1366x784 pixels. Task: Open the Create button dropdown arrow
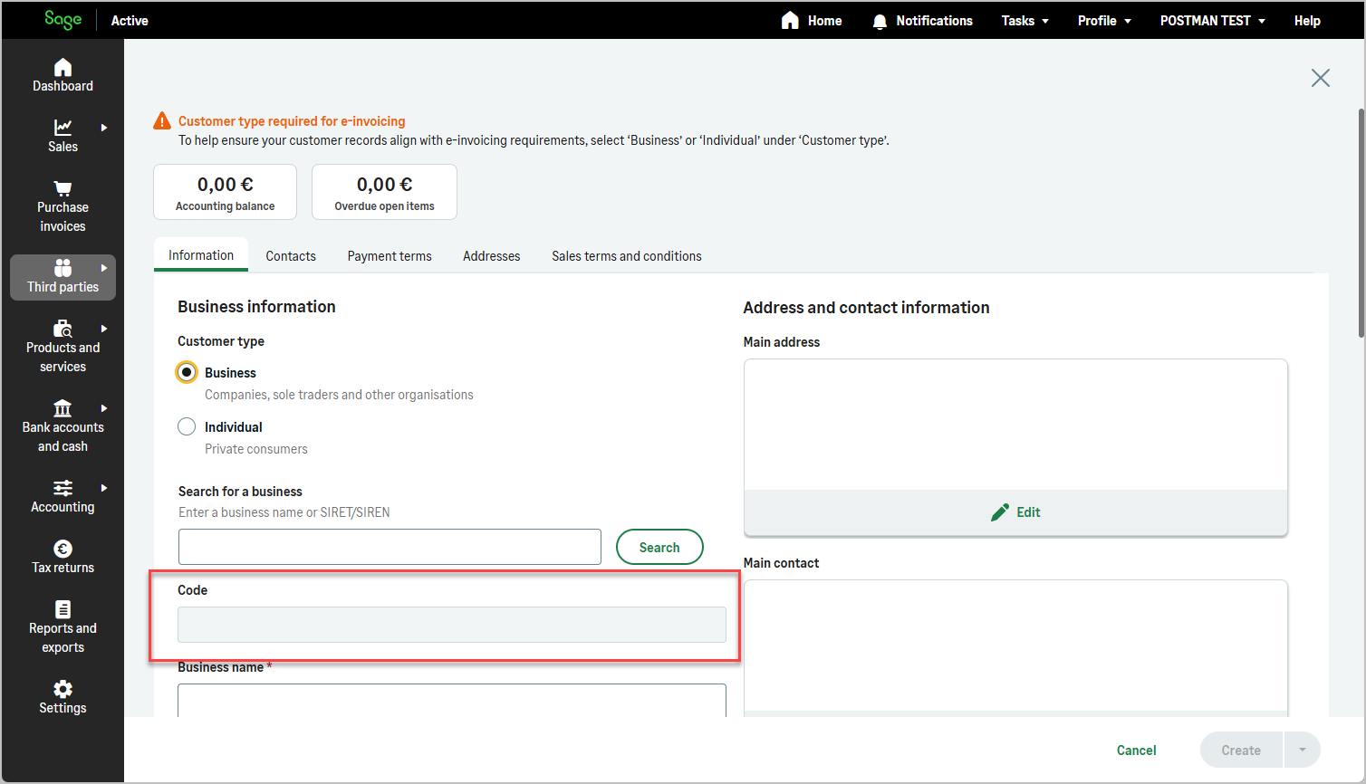tap(1303, 750)
